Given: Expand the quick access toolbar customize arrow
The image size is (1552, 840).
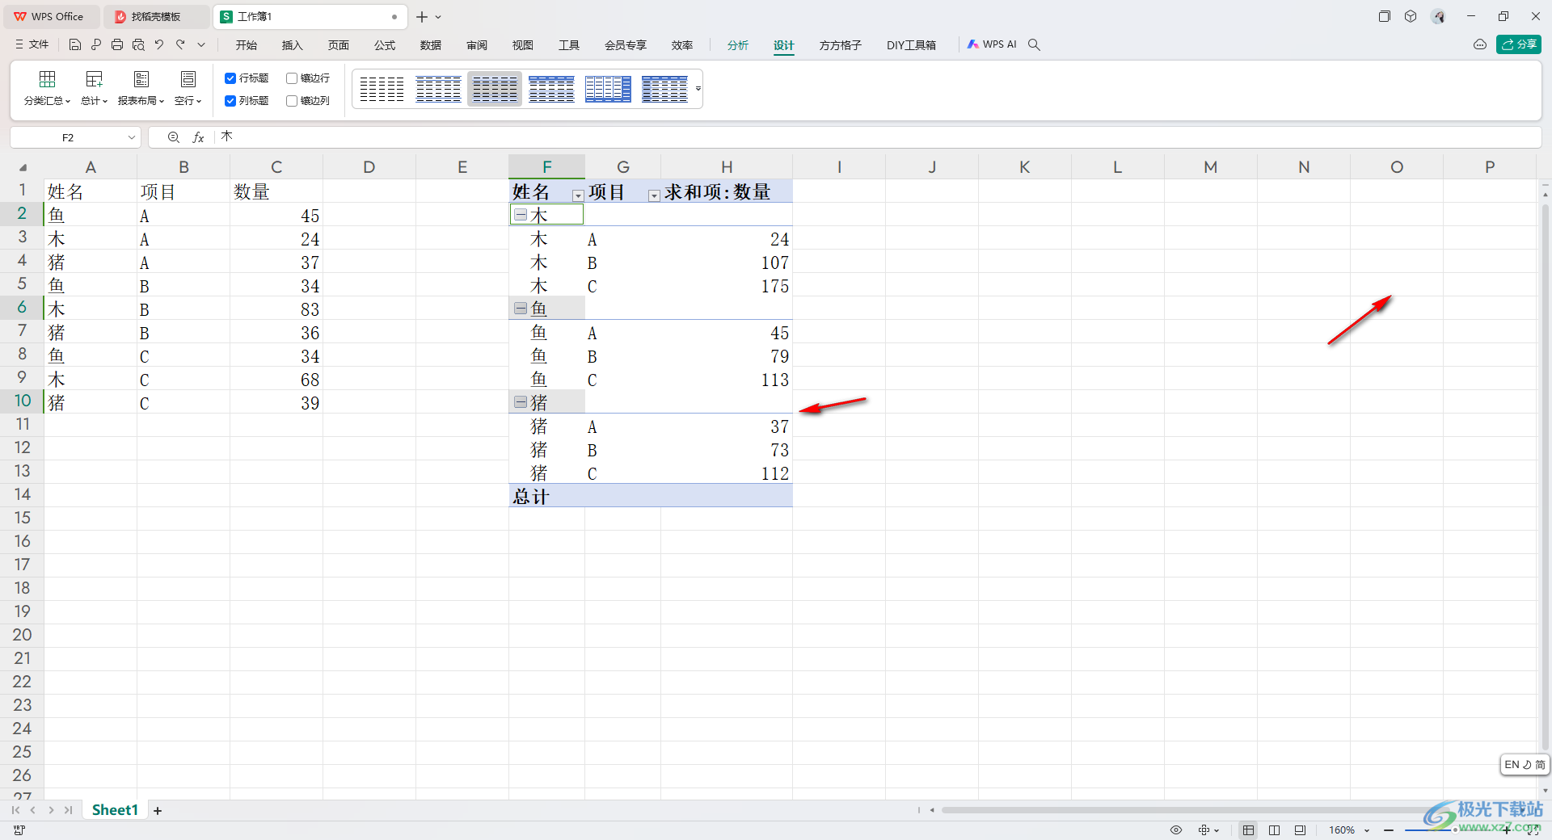Looking at the screenshot, I should [x=201, y=45].
